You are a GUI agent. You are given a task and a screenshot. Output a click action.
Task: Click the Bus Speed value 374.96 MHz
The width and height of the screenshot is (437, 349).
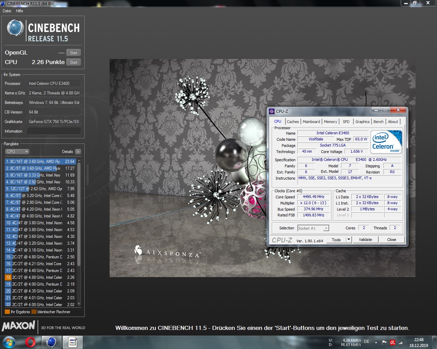click(313, 209)
